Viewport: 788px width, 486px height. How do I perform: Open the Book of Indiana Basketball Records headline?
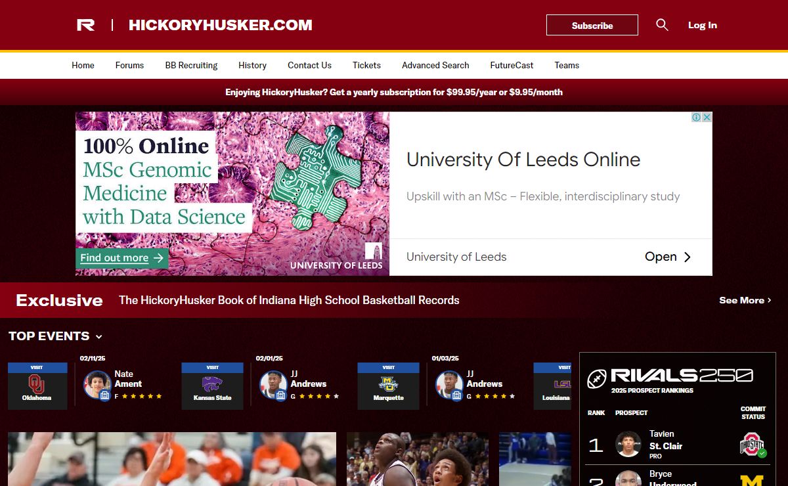tap(289, 300)
